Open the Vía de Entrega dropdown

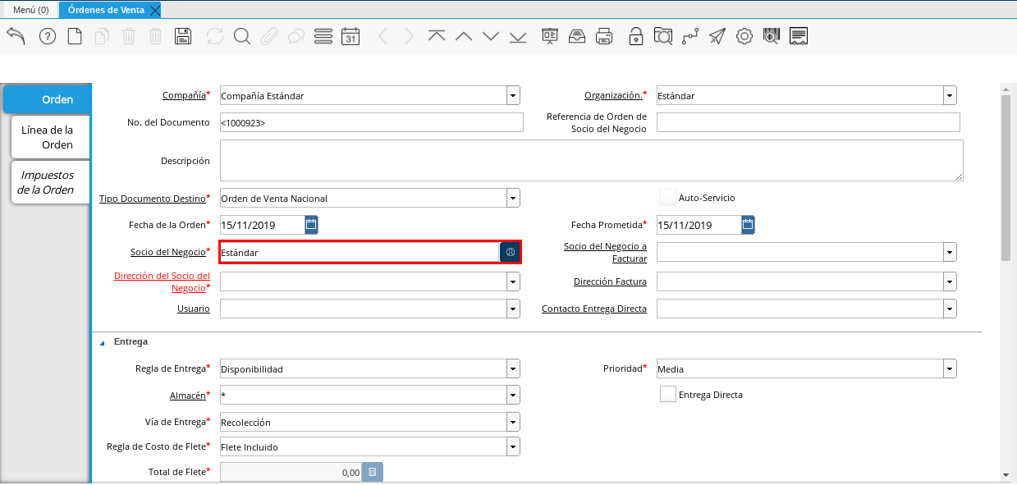point(513,423)
